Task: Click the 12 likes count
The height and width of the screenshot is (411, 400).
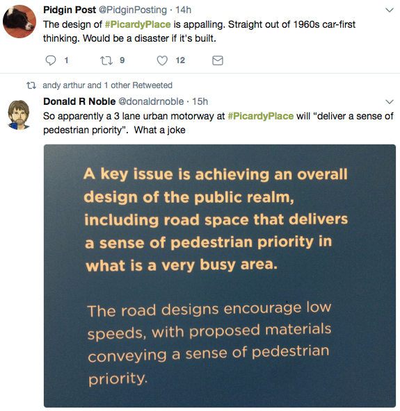Action: click(x=180, y=60)
